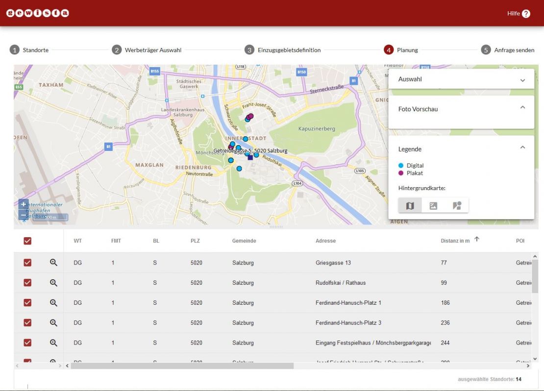Uncheck the Ferdinand-Hanusch-Platz 3 row checkbox
The height and width of the screenshot is (391, 544).
click(27, 323)
